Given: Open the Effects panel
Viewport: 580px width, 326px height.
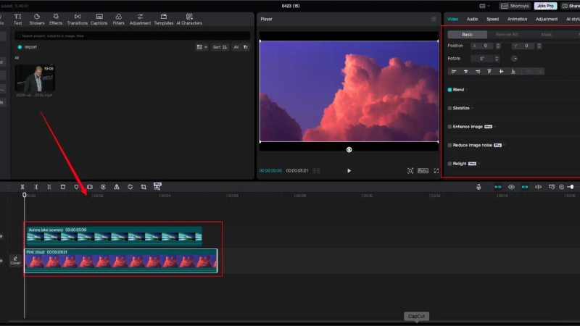Looking at the screenshot, I should pos(56,20).
